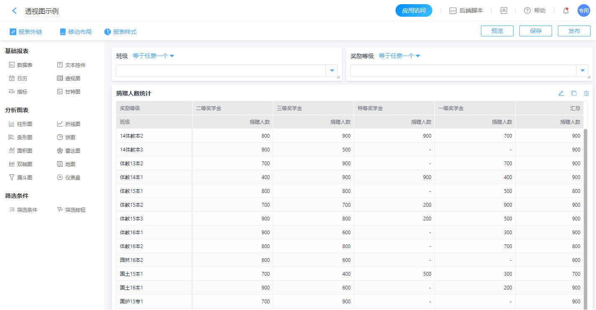Click the contacts icon in the top bar
Viewport: 596px width, 310px height.
(x=504, y=11)
